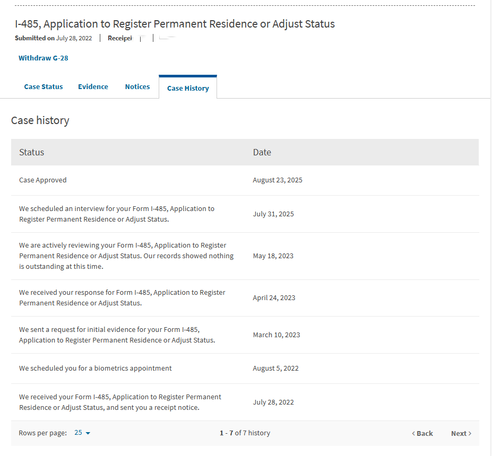
Task: Select the Case Approved status entry
Action: [x=43, y=180]
